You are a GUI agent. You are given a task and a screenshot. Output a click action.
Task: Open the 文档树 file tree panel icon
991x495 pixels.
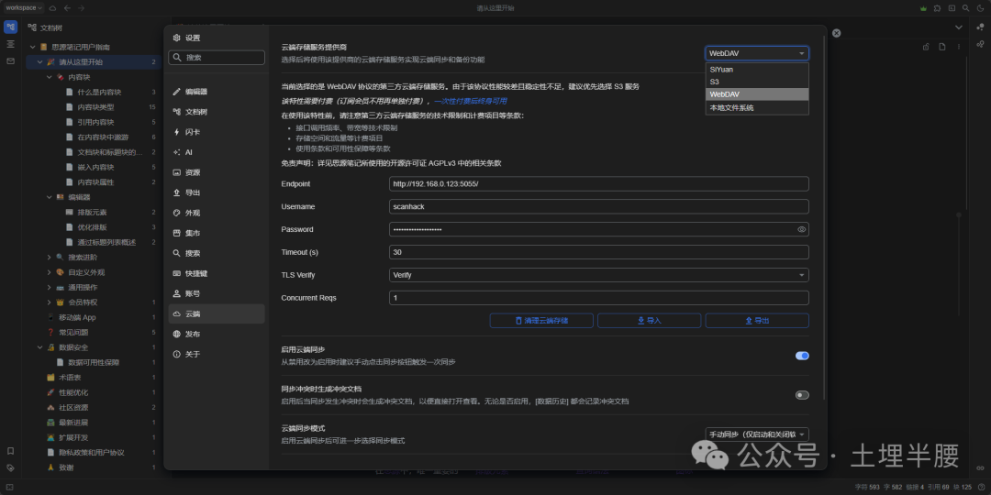coord(10,27)
